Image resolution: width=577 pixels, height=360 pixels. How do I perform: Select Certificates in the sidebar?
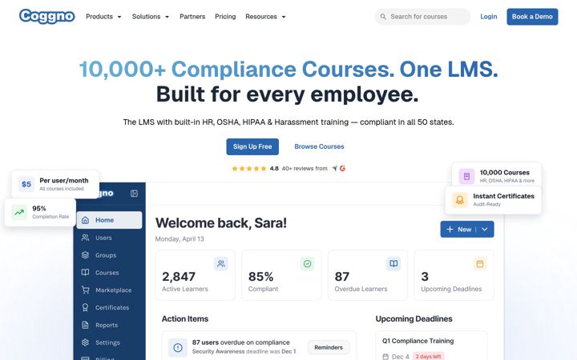click(x=109, y=307)
